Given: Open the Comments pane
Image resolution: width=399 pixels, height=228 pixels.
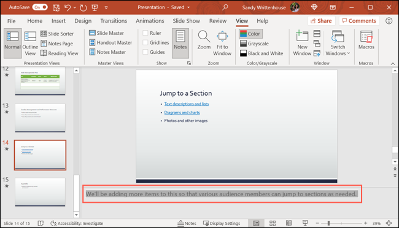Looking at the screenshot, I should pos(359,21).
